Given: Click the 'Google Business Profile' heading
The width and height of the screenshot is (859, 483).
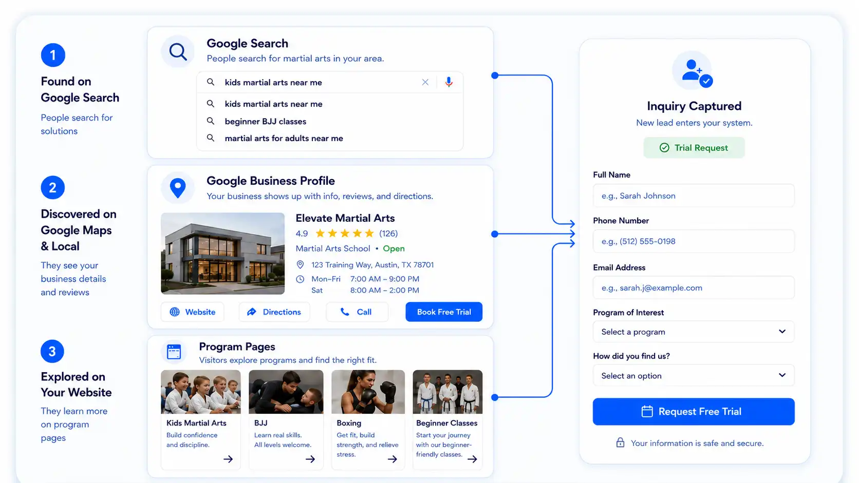Looking at the screenshot, I should point(271,181).
